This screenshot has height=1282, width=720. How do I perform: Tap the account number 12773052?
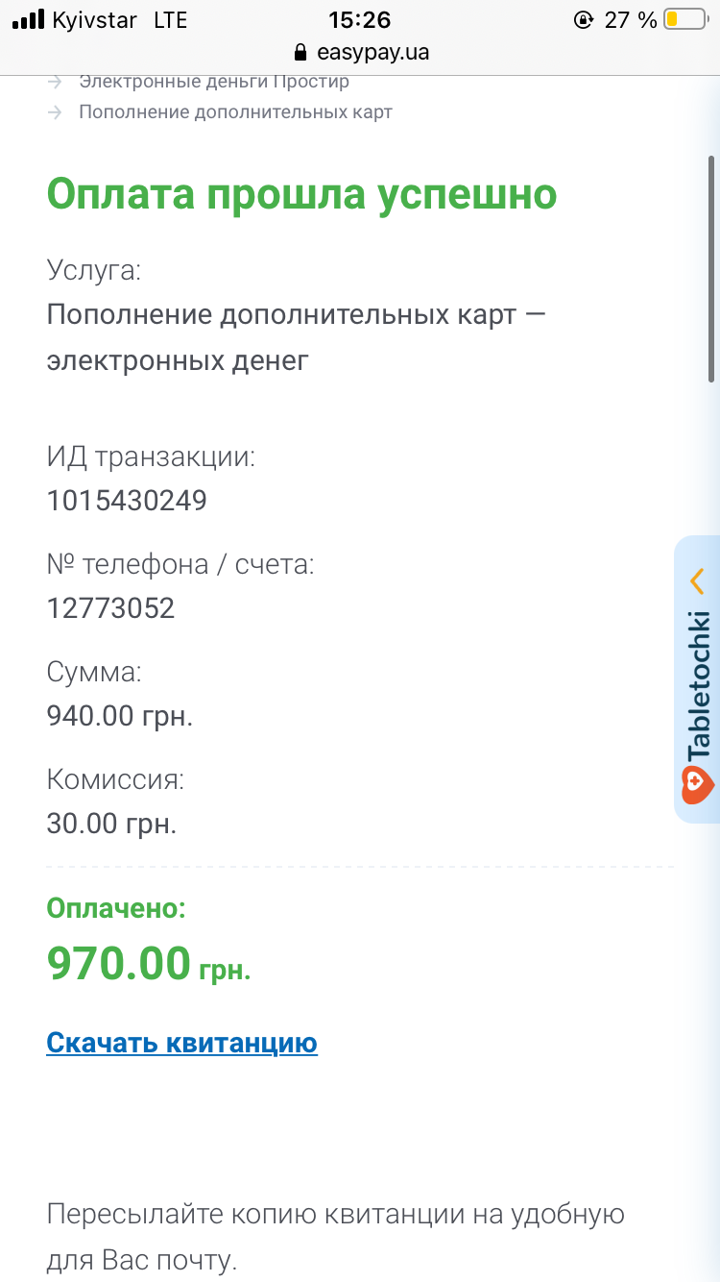coord(110,608)
